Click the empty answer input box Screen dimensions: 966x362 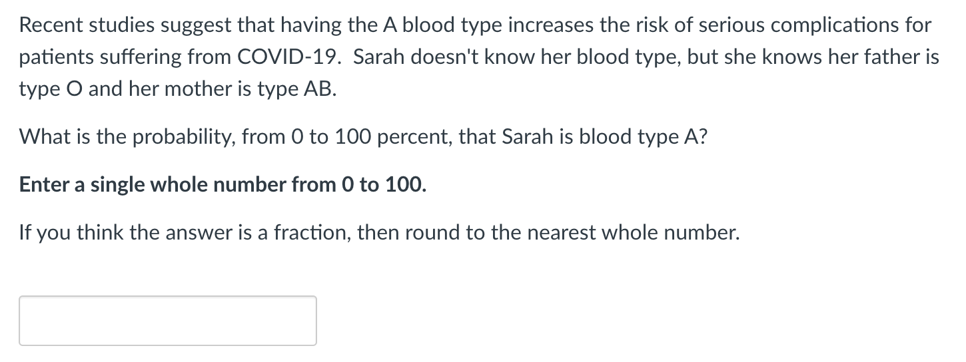tap(168, 321)
